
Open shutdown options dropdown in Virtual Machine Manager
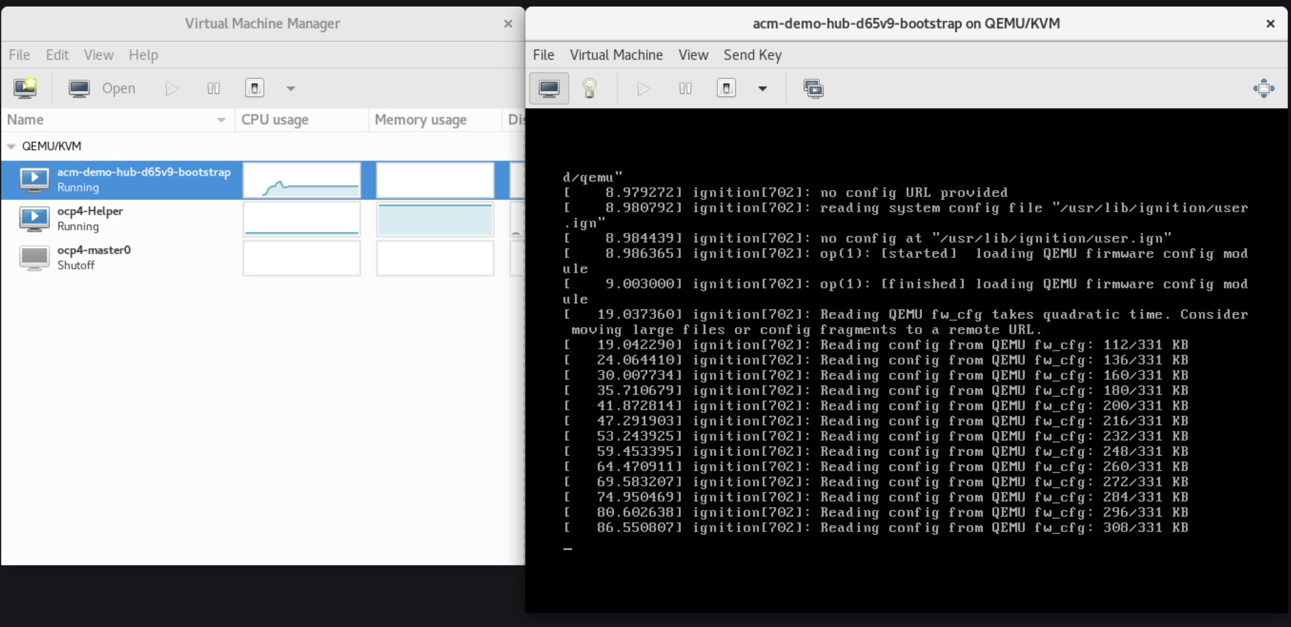click(291, 88)
